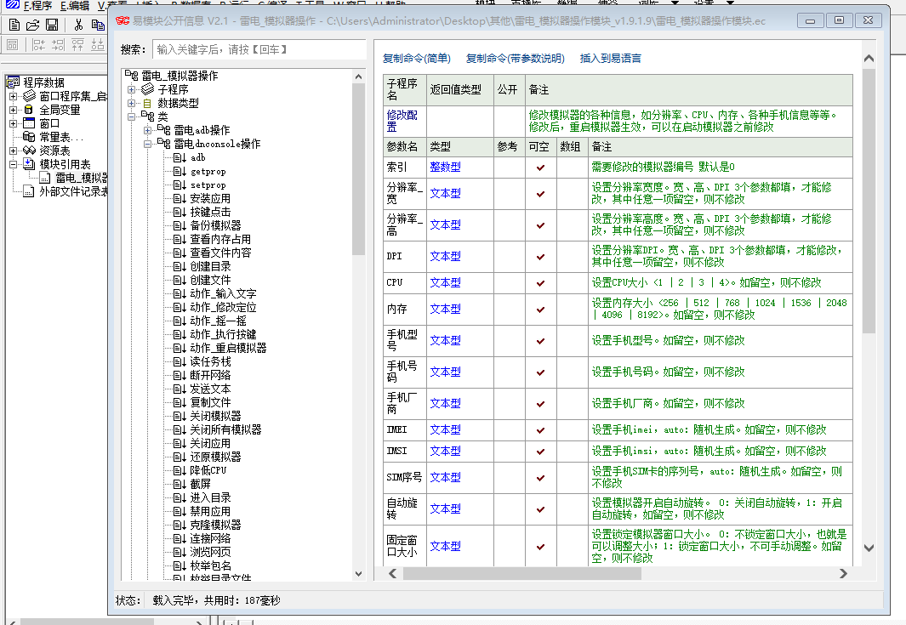Click the New file toolbar icon
Image resolution: width=906 pixels, height=625 pixels.
point(14,25)
